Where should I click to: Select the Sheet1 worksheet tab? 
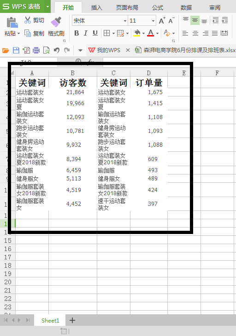50,320
